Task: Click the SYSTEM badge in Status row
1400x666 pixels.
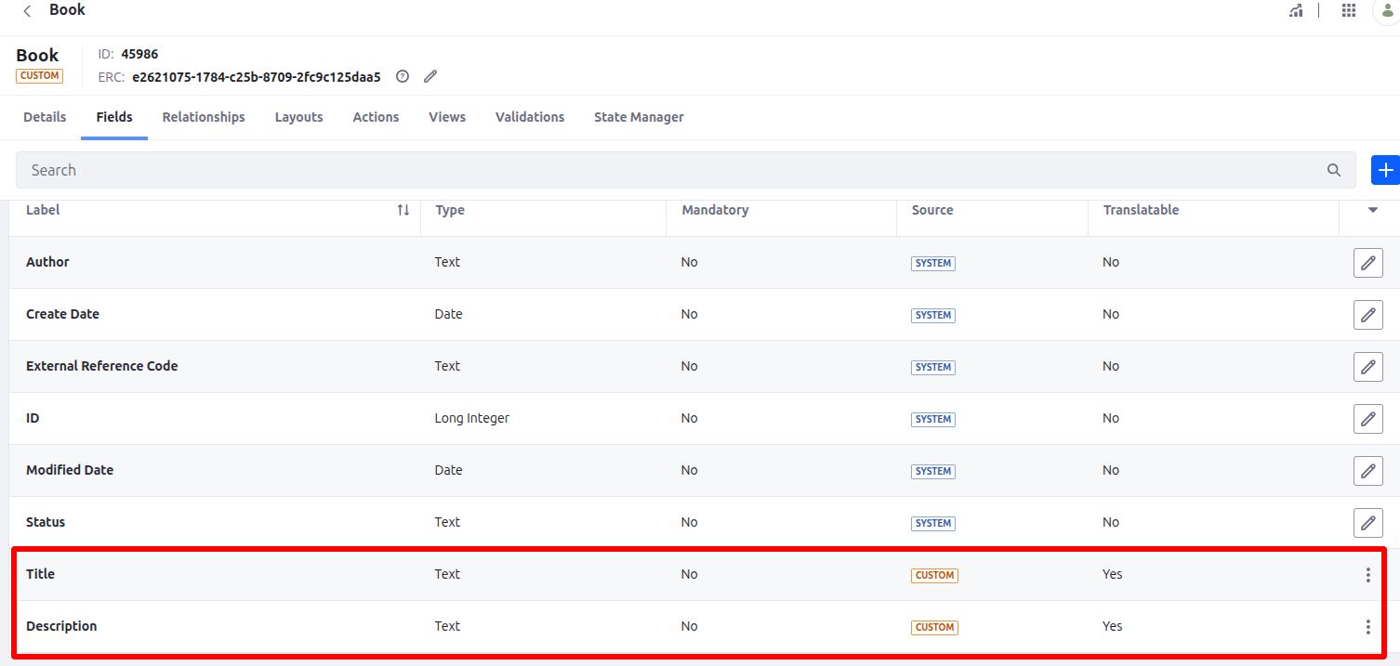Action: coord(933,523)
